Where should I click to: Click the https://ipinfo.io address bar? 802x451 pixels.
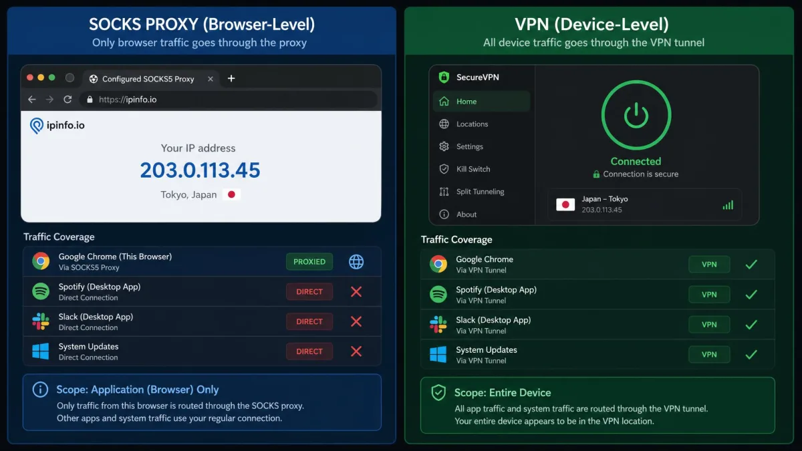pyautogui.click(x=228, y=100)
